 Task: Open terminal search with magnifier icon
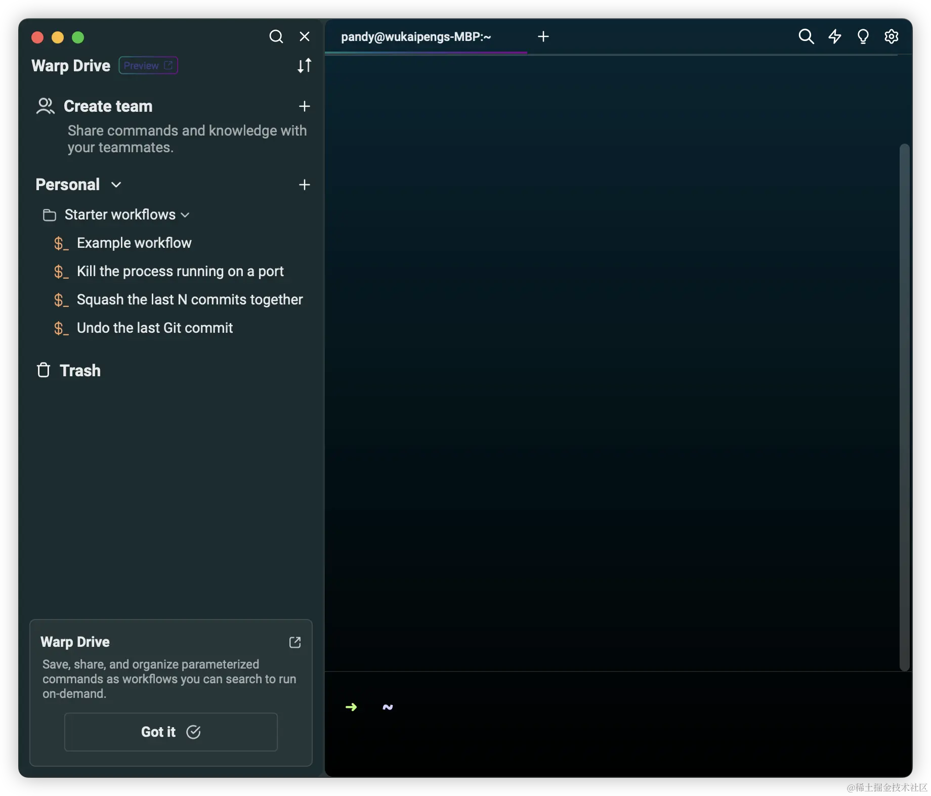click(x=806, y=36)
